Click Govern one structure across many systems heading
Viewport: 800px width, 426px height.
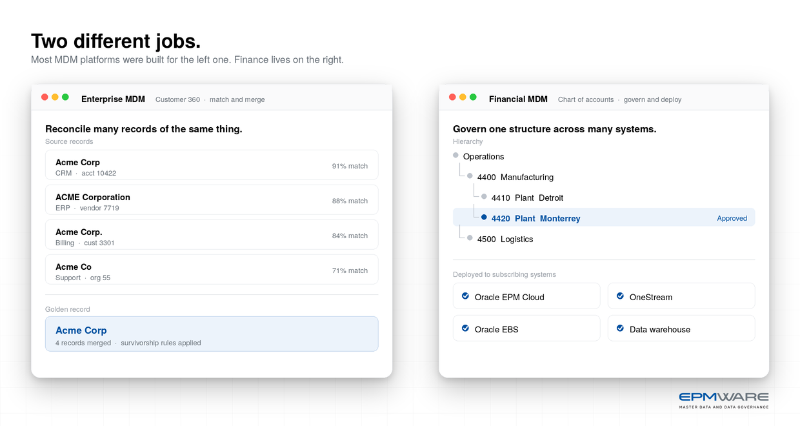tap(555, 129)
